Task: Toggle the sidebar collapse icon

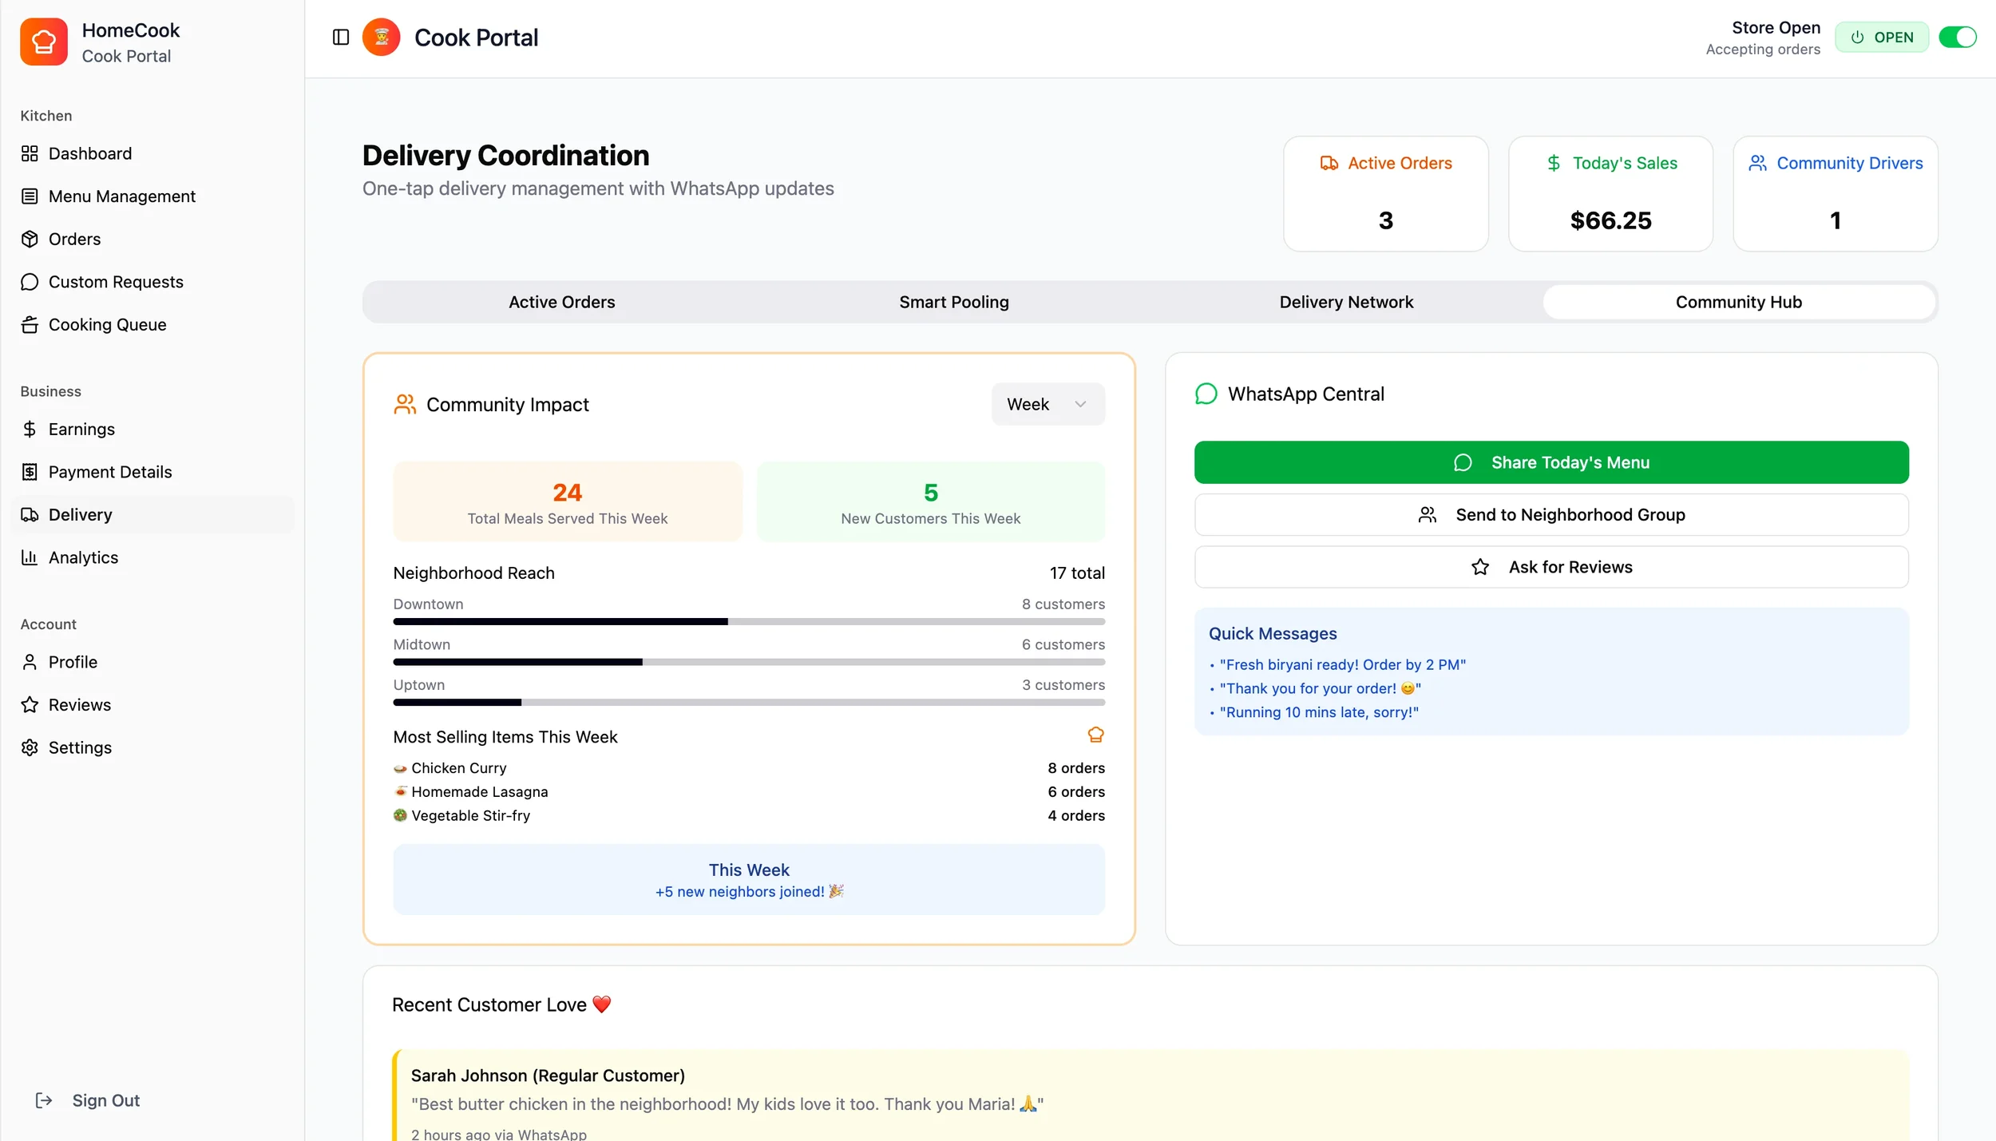Action: [x=341, y=38]
